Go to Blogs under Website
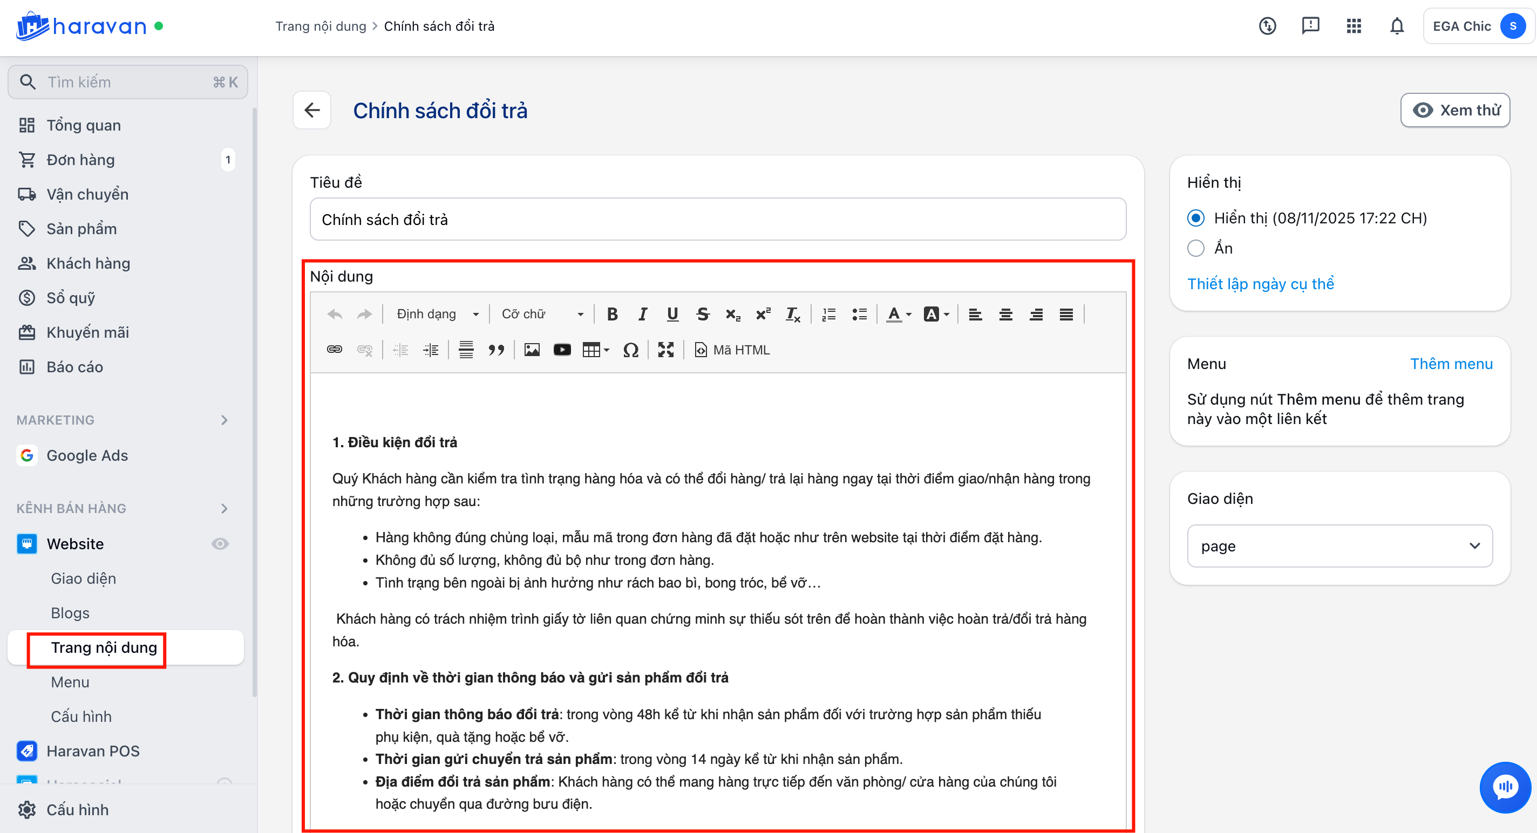 pyautogui.click(x=70, y=613)
